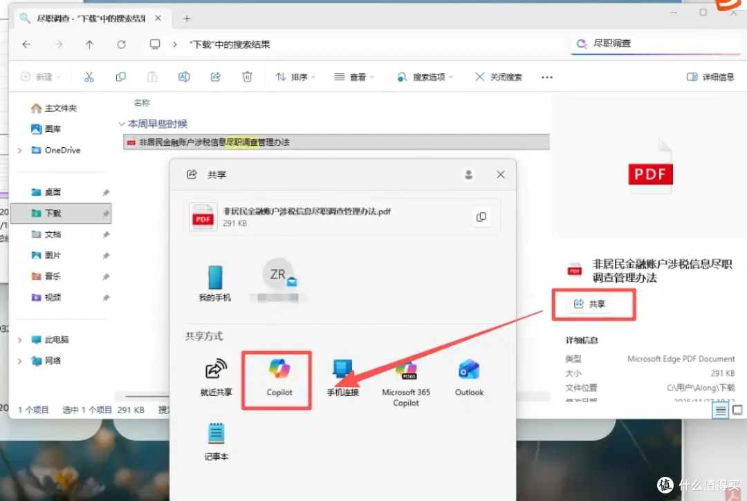Choose 就近共享 nearby sharing
Viewport: 747px width, 501px height.
(216, 378)
